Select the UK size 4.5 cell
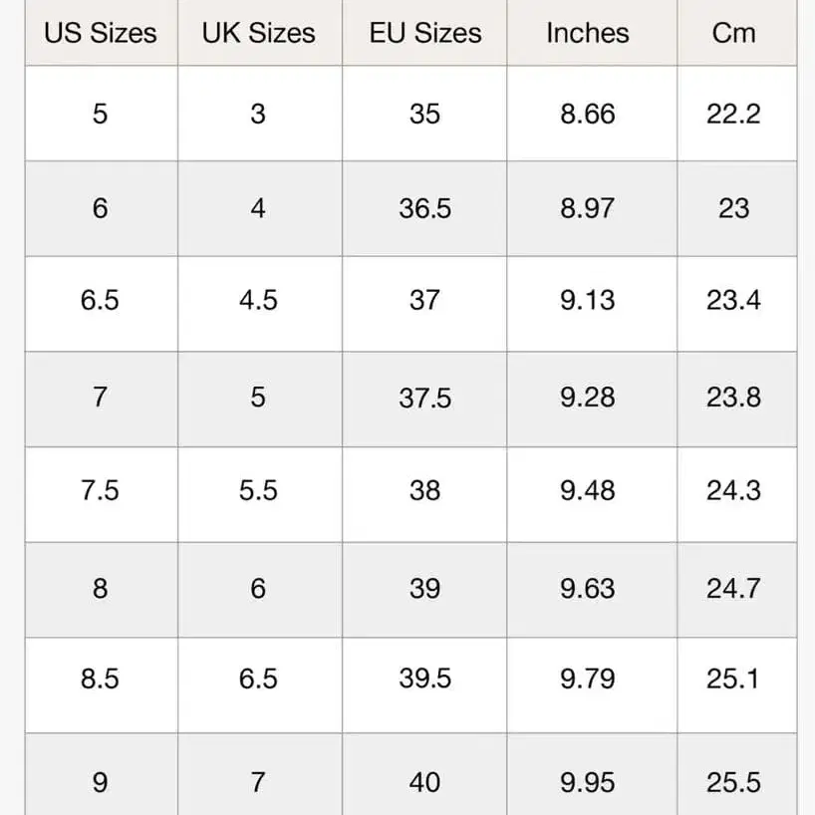Image resolution: width=815 pixels, height=815 pixels. [258, 300]
